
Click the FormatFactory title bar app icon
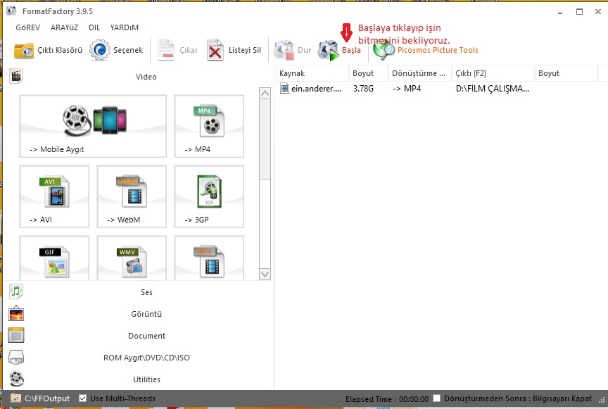[x=11, y=11]
